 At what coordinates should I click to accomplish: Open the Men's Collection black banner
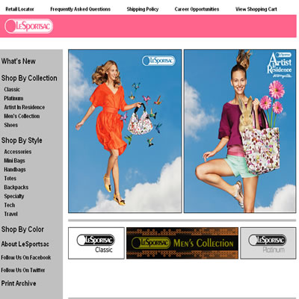click(x=182, y=243)
